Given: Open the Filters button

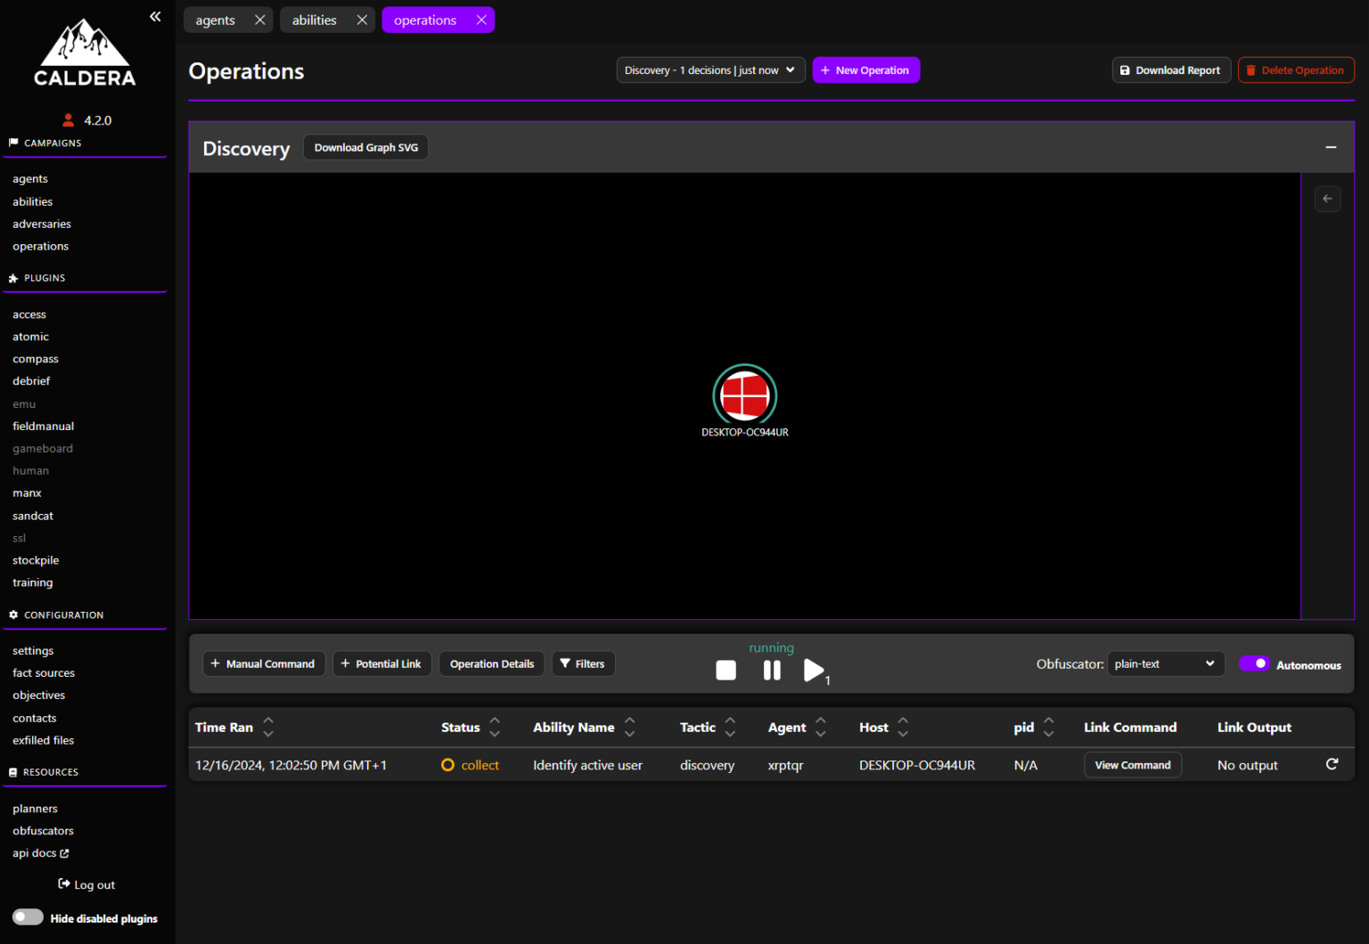Looking at the screenshot, I should click(x=583, y=663).
